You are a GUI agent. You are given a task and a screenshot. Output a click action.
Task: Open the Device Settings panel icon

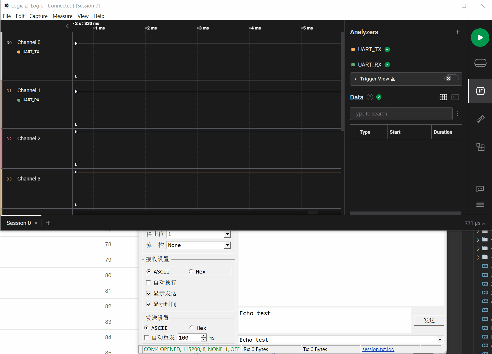(x=480, y=63)
